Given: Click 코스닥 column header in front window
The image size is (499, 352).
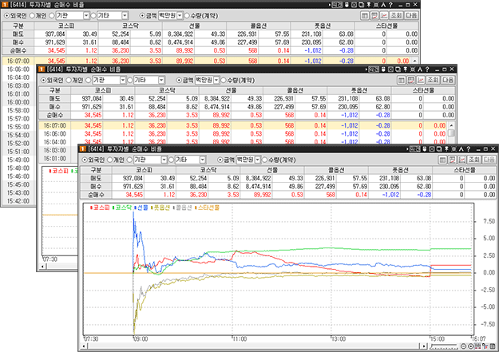Looking at the screenshot, I should coord(208,170).
